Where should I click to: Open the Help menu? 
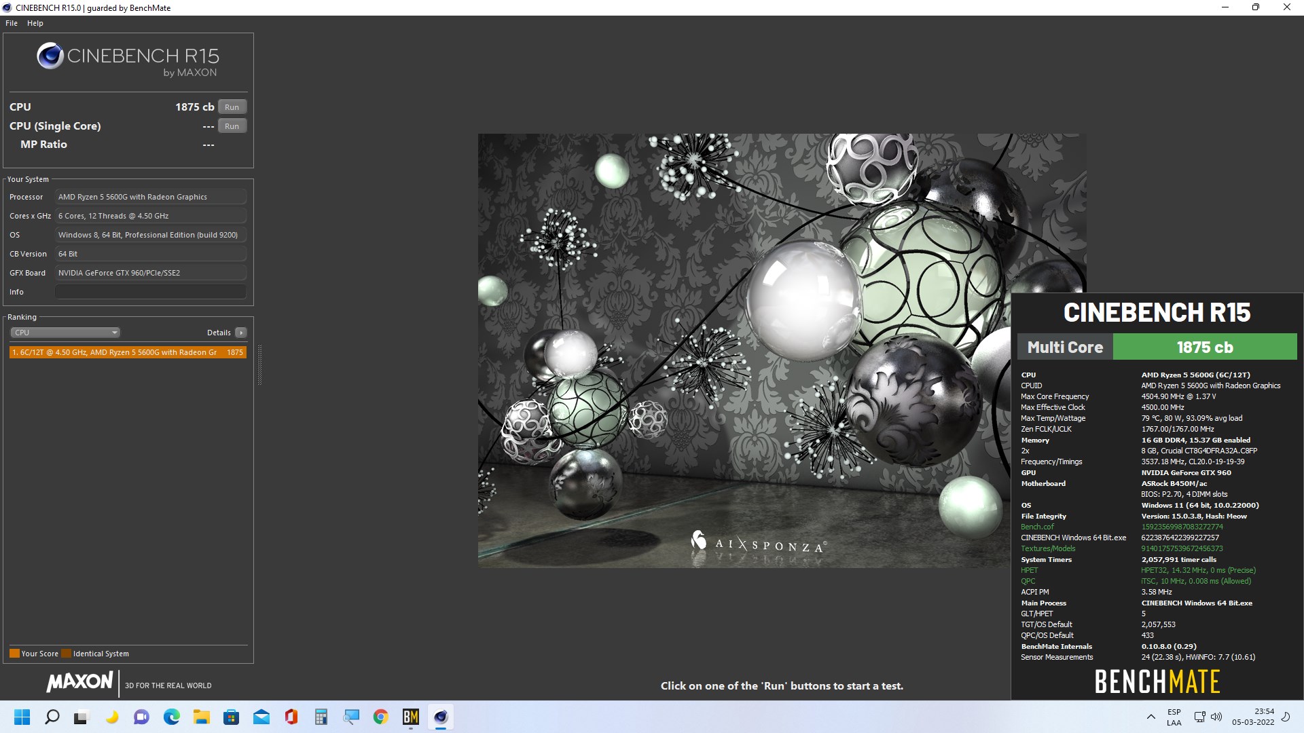(35, 23)
